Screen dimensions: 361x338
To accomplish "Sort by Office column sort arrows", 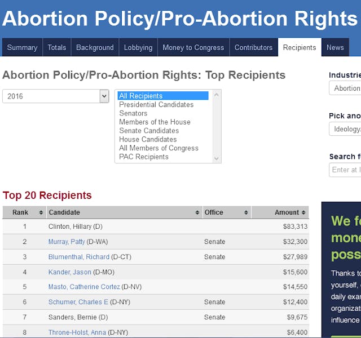I will pyautogui.click(x=246, y=212).
